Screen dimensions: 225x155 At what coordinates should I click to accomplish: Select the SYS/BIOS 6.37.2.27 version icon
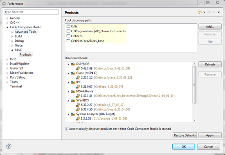tap(78, 105)
